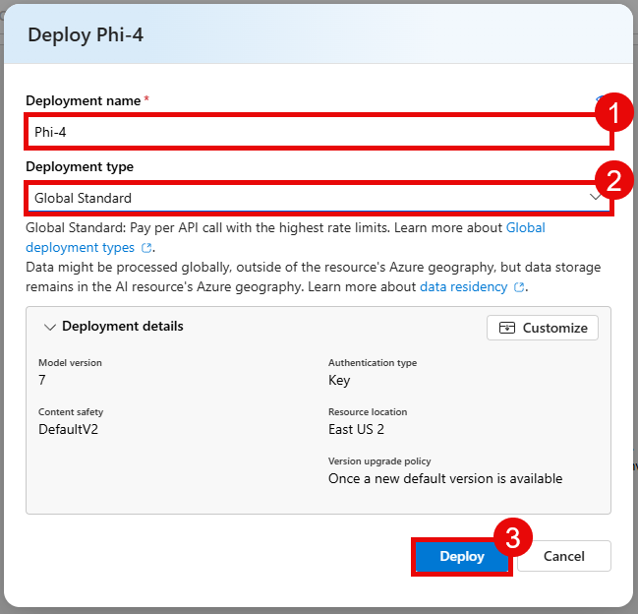Image resolution: width=638 pixels, height=614 pixels.
Task: Focus the Deployment name text field
Action: tap(305, 133)
